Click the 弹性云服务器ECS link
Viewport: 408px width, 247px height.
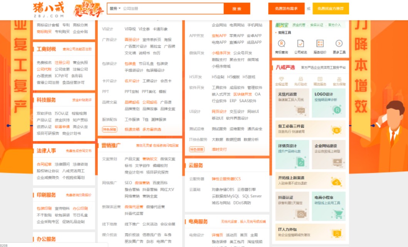coord(226,179)
